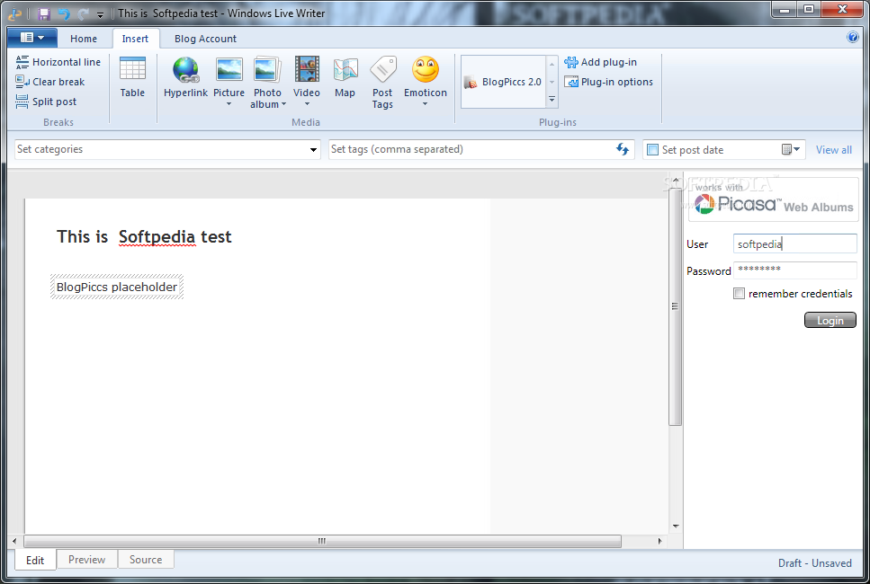Open the application file menu button
The image size is (870, 584).
32,38
